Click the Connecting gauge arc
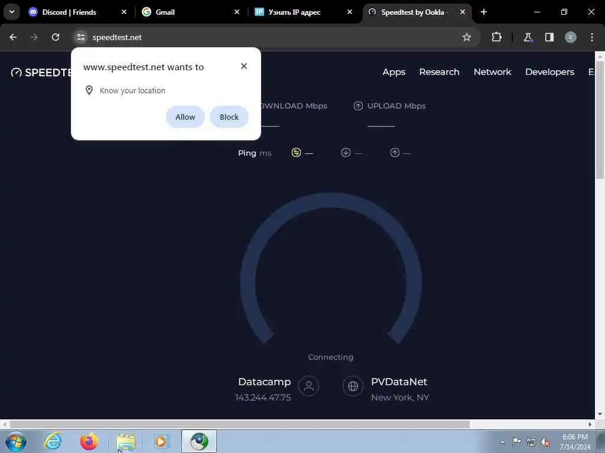The height and width of the screenshot is (453, 605). click(331, 201)
